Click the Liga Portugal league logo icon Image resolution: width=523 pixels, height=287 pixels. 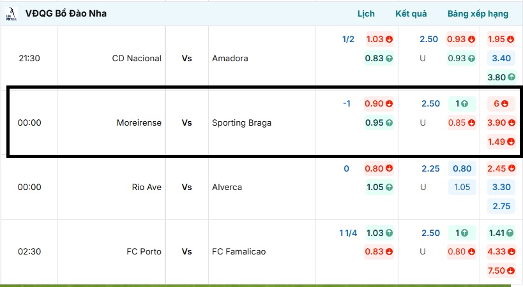11,13
